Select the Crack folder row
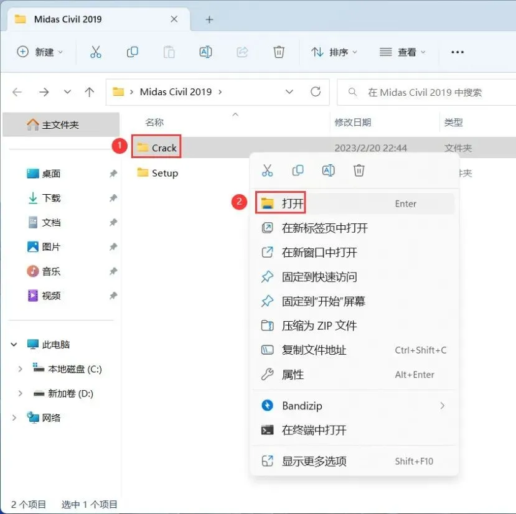Screen dimensions: 516x514 [x=324, y=147]
